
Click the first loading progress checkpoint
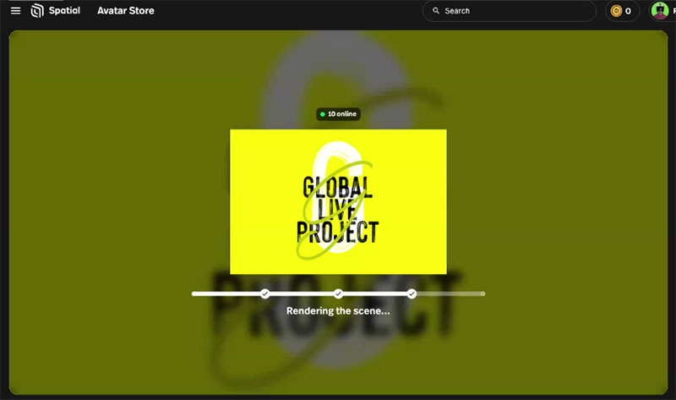click(264, 293)
